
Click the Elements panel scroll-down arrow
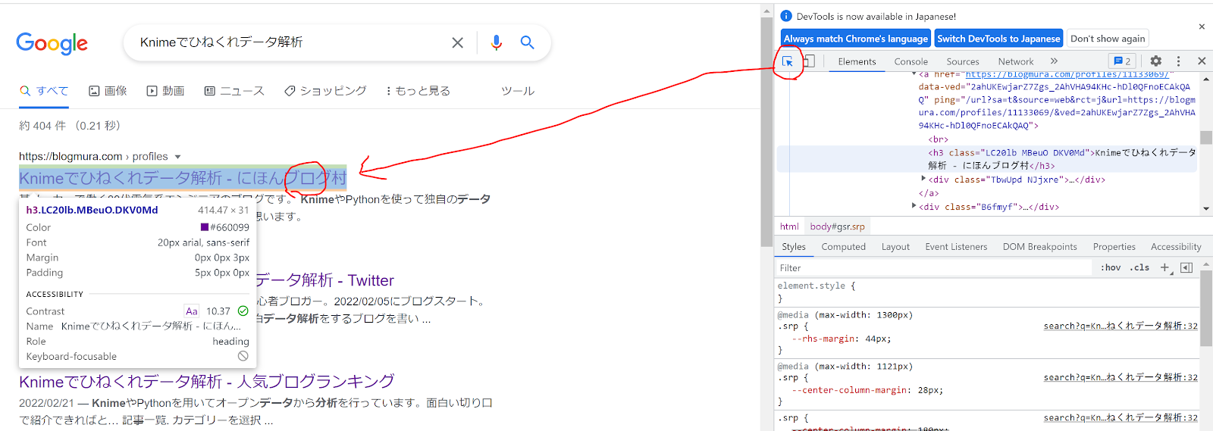(x=1205, y=208)
